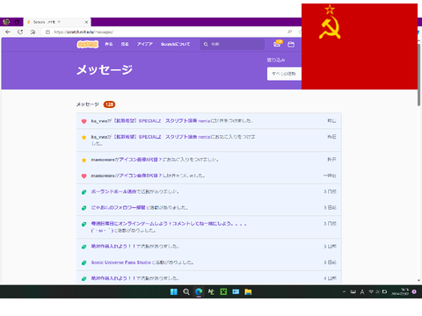Image resolution: width=422 pixels, height=316 pixels.
Task: Click the メッセージ page heading
Action: 105,69
